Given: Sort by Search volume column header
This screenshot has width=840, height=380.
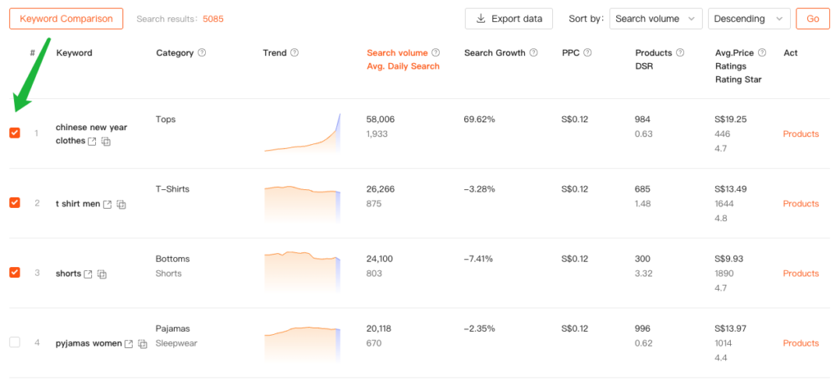Looking at the screenshot, I should 398,53.
